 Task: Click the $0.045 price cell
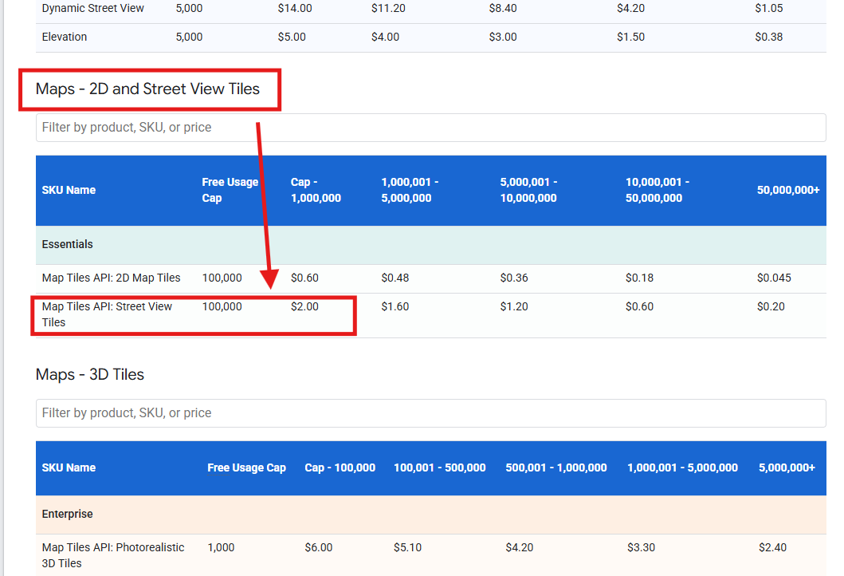pyautogui.click(x=774, y=278)
